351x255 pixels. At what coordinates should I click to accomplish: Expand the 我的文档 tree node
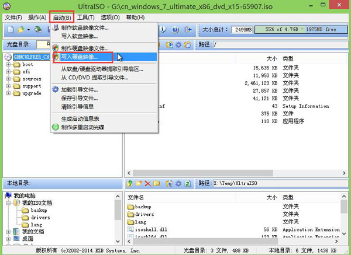pyautogui.click(x=8, y=232)
